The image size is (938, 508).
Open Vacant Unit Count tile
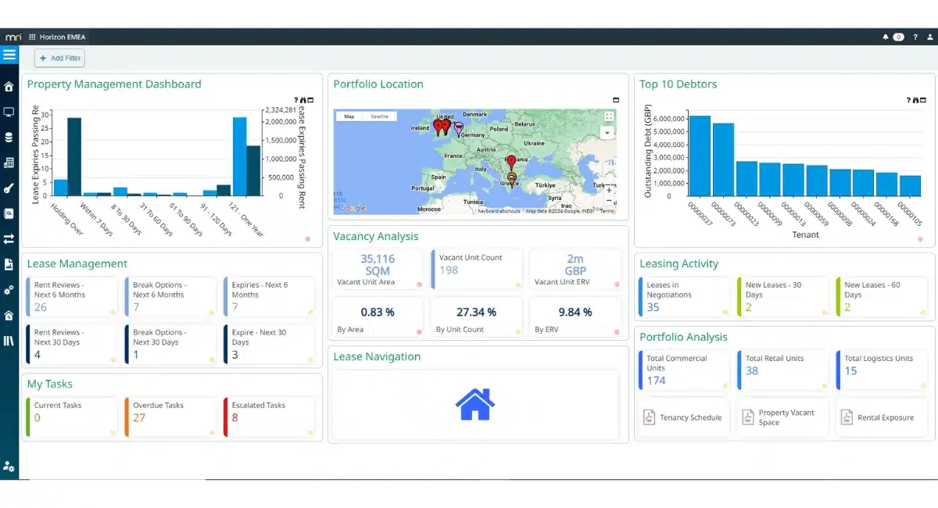click(x=476, y=269)
